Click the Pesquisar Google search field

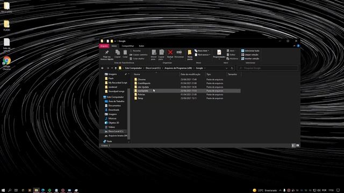[x=268, y=68]
